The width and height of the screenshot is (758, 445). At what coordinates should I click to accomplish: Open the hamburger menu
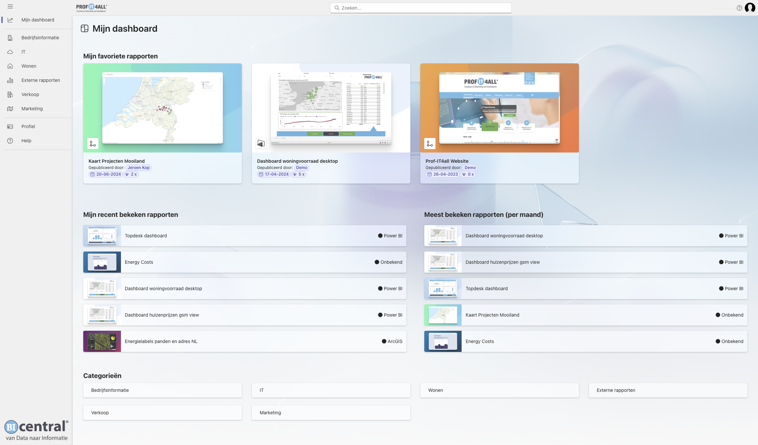pyautogui.click(x=10, y=6)
